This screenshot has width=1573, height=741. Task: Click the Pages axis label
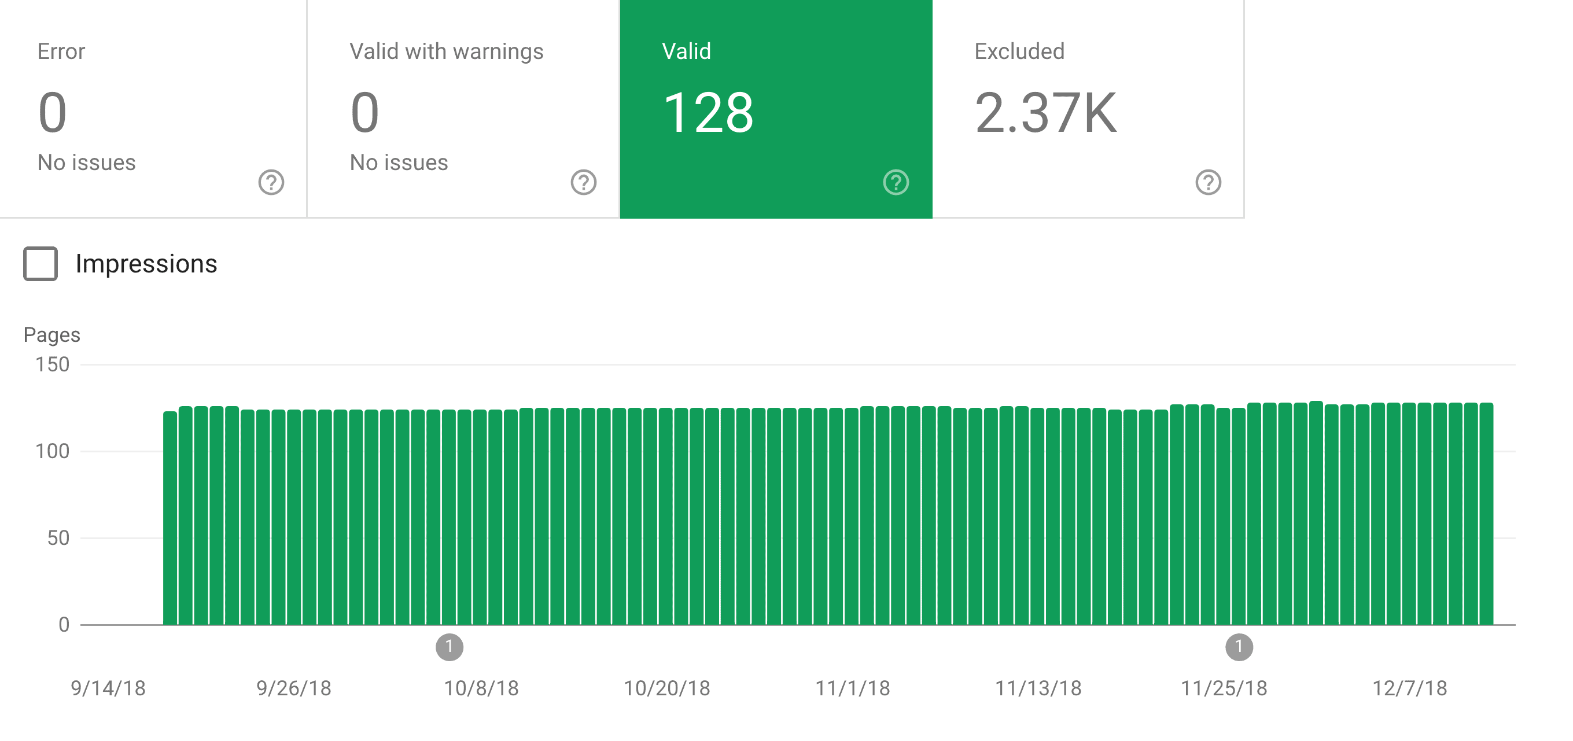click(x=51, y=334)
